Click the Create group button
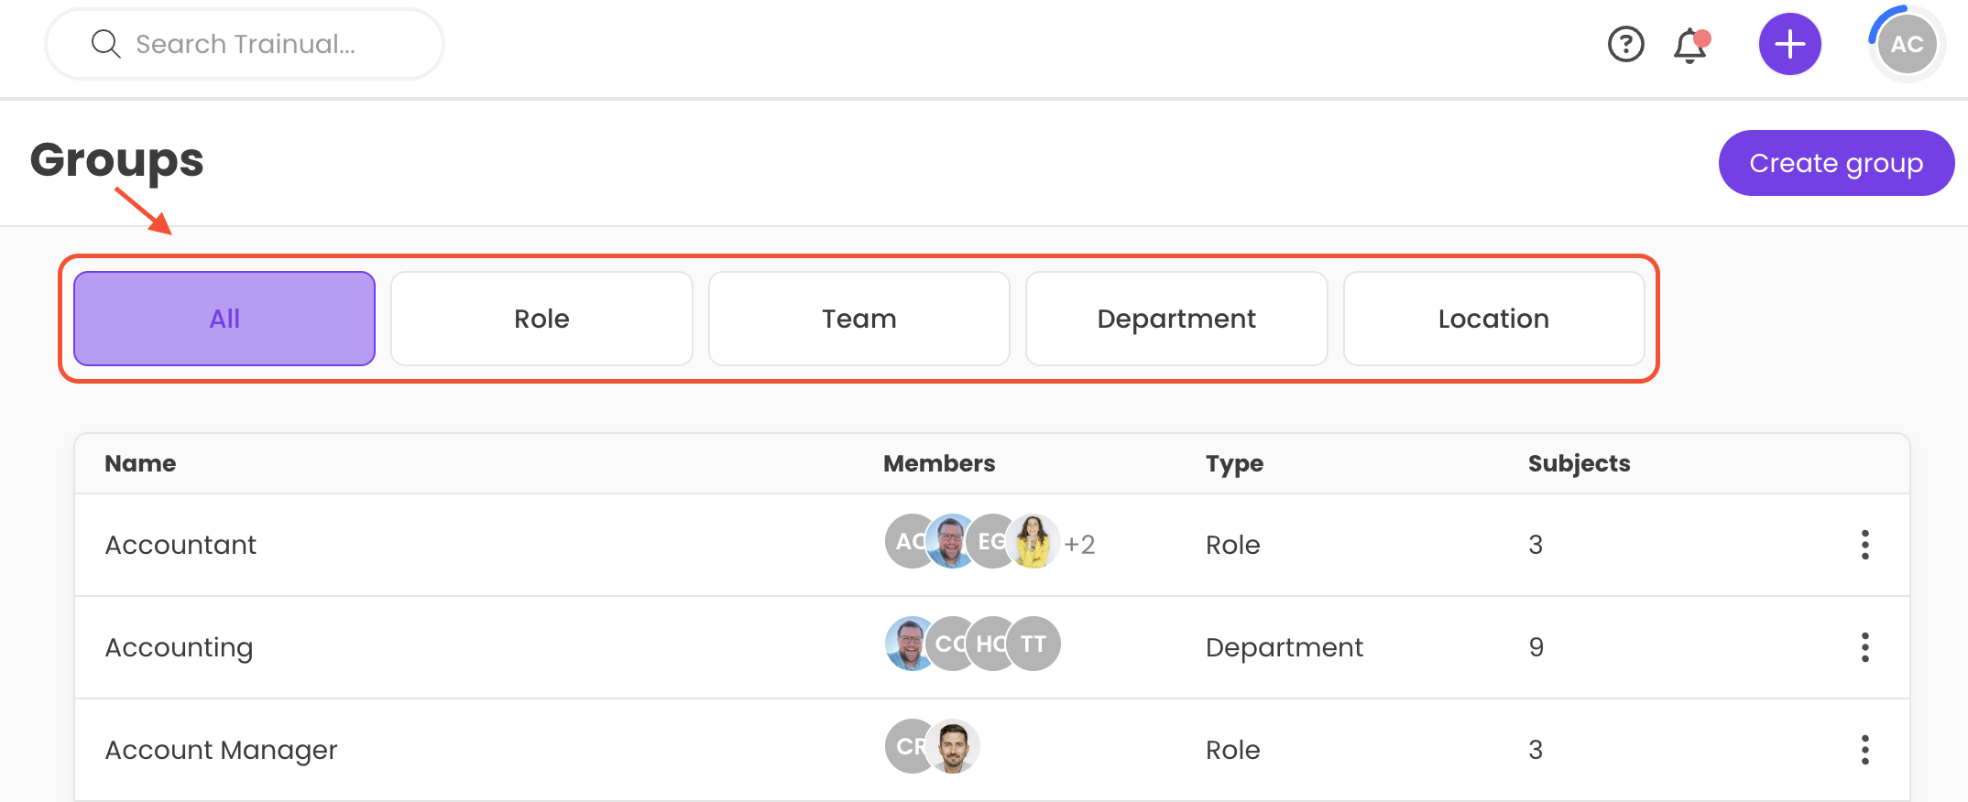 (1836, 163)
